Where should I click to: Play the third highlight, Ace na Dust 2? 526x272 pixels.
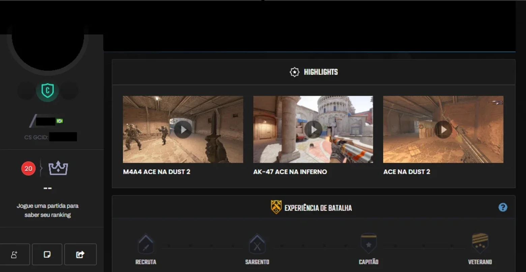(443, 129)
